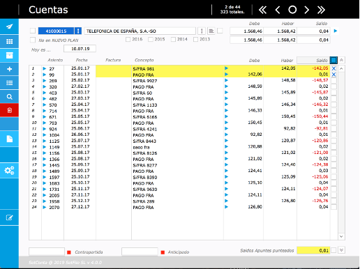
Task: Click Haber amount 150,45
Action: coord(288,116)
